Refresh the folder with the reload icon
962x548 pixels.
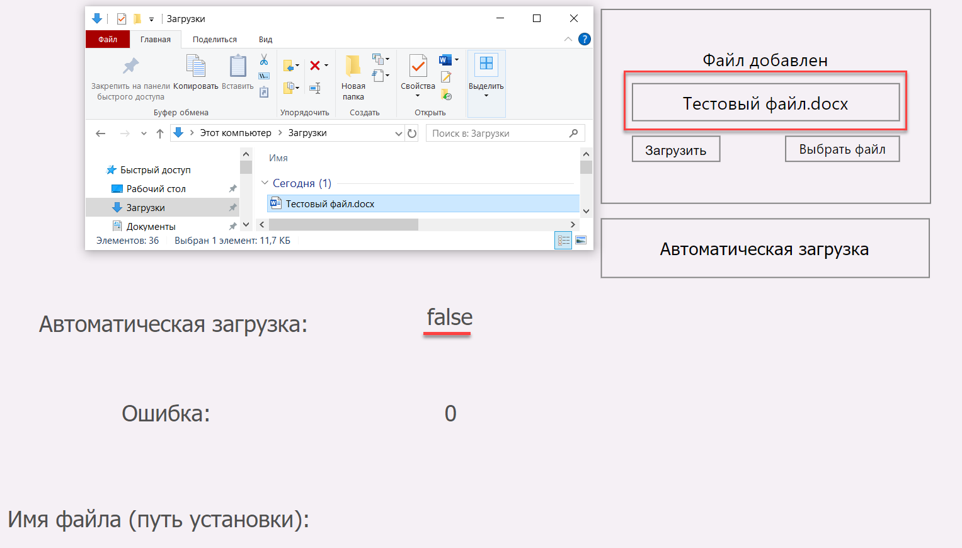(x=410, y=133)
